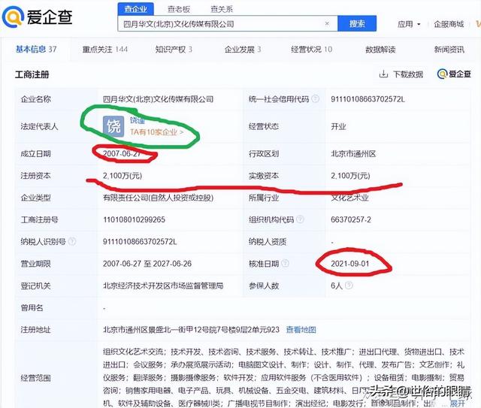Click the 饶 legal representative avatar
The image size is (481, 408).
coord(113,126)
